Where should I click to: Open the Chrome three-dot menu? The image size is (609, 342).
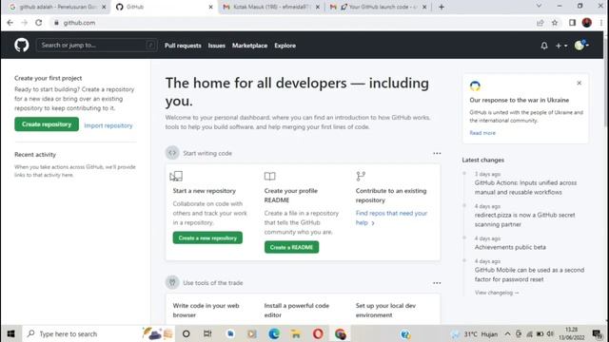[x=601, y=23]
